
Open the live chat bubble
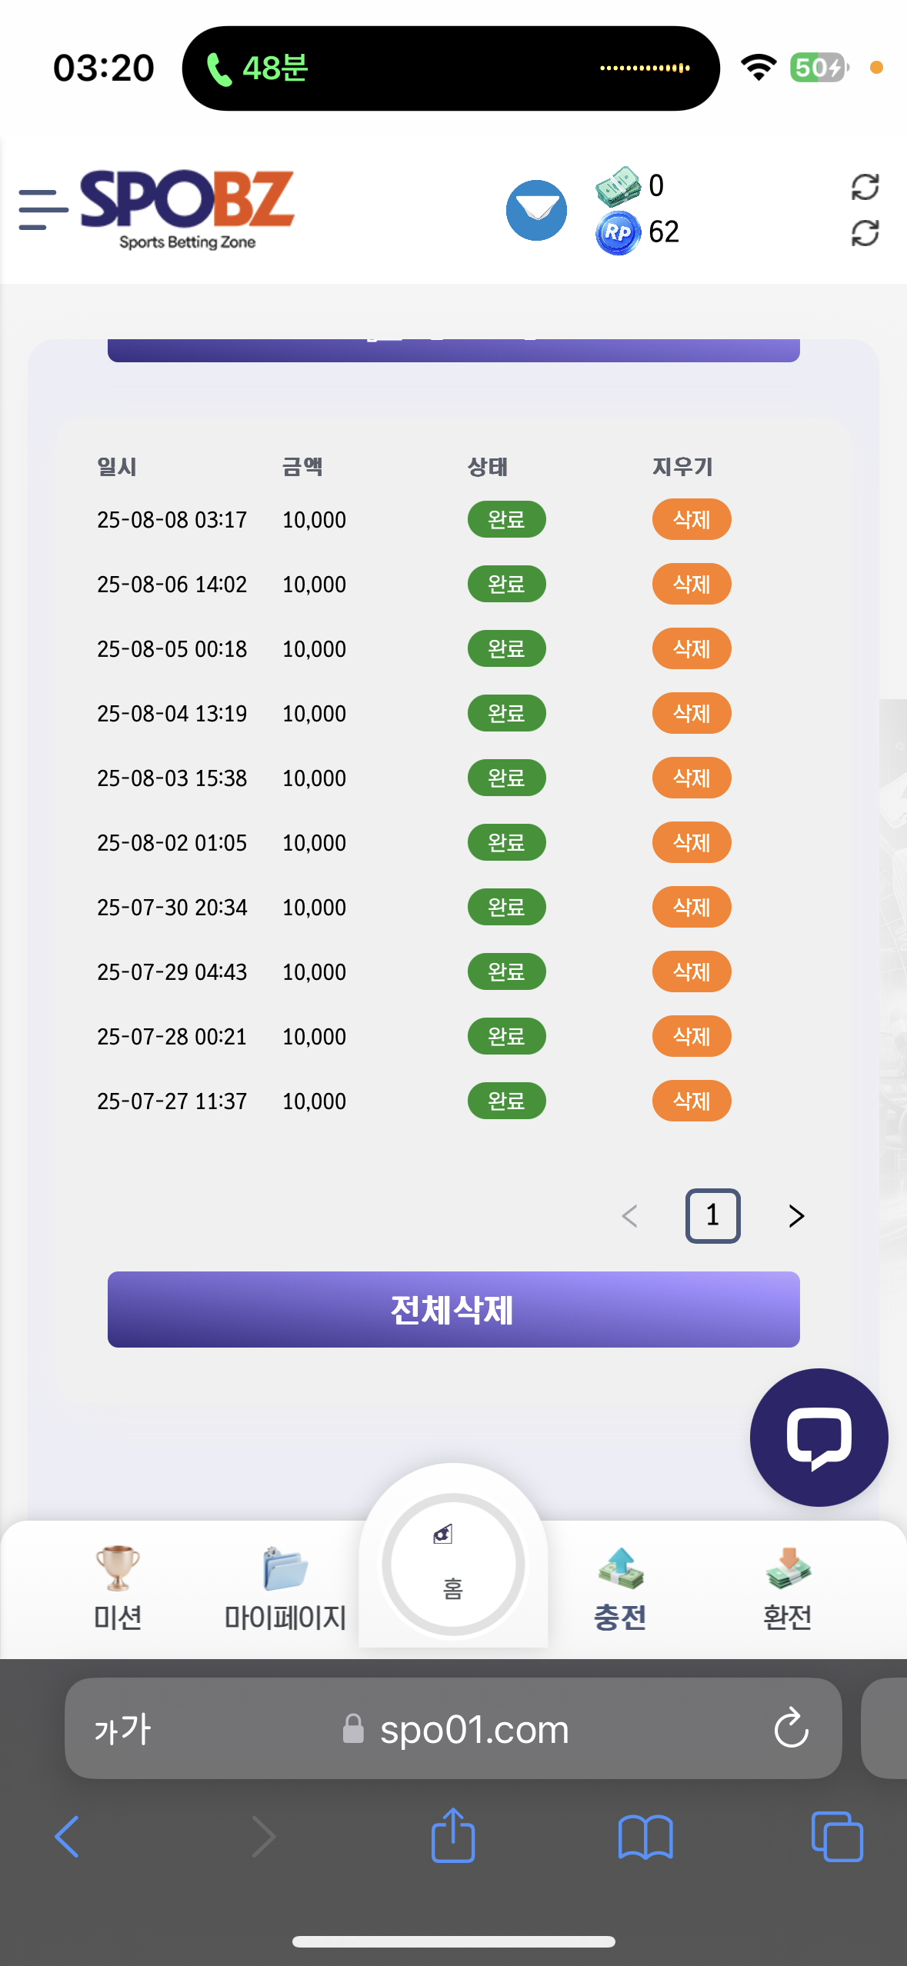click(x=819, y=1437)
